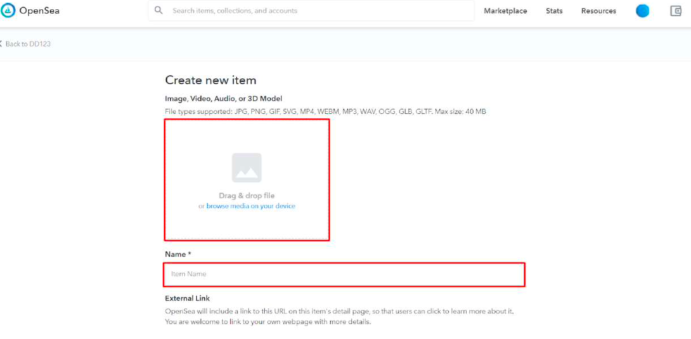
Task: Focus the search items and collections field
Action: point(311,11)
